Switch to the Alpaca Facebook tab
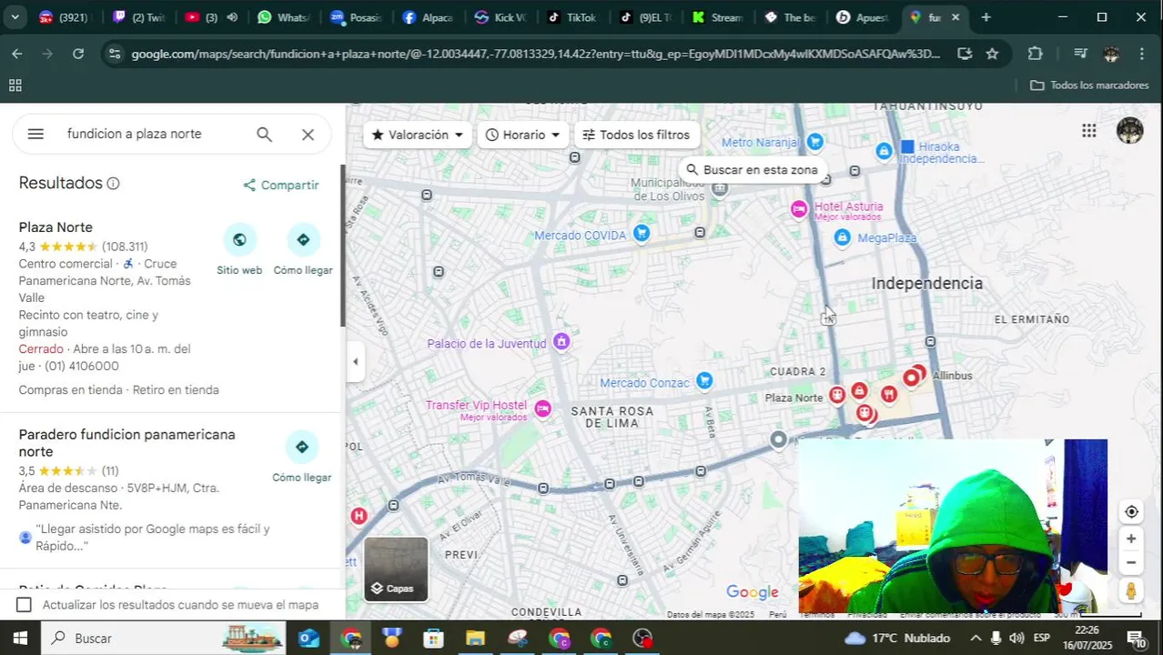Image resolution: width=1163 pixels, height=655 pixels. [x=428, y=17]
